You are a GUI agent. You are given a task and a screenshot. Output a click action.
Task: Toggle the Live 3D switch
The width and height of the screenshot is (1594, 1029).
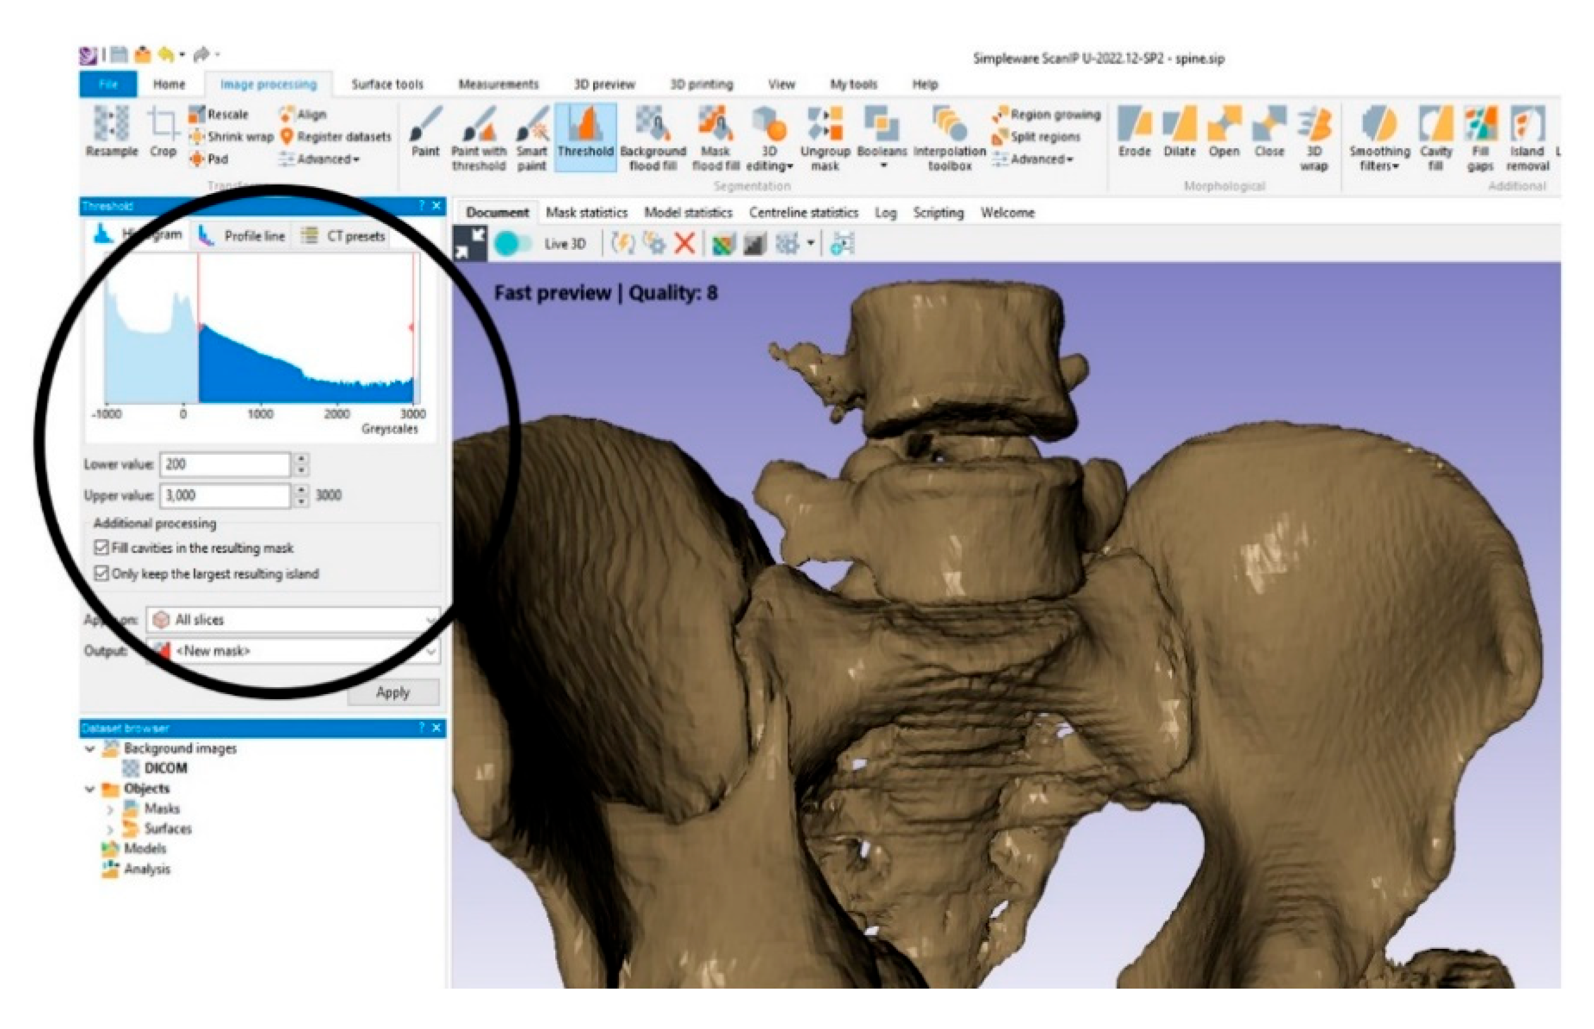512,244
